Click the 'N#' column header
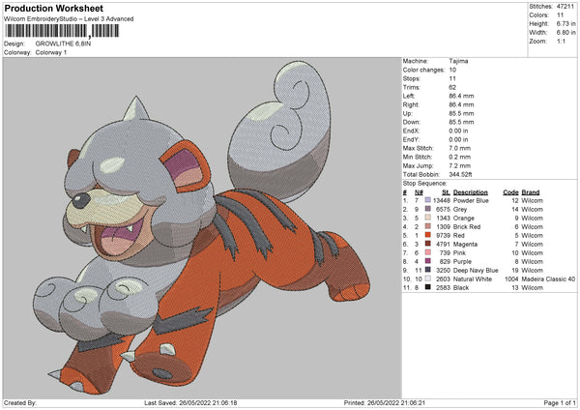This screenshot has width=580, height=410. click(x=419, y=192)
